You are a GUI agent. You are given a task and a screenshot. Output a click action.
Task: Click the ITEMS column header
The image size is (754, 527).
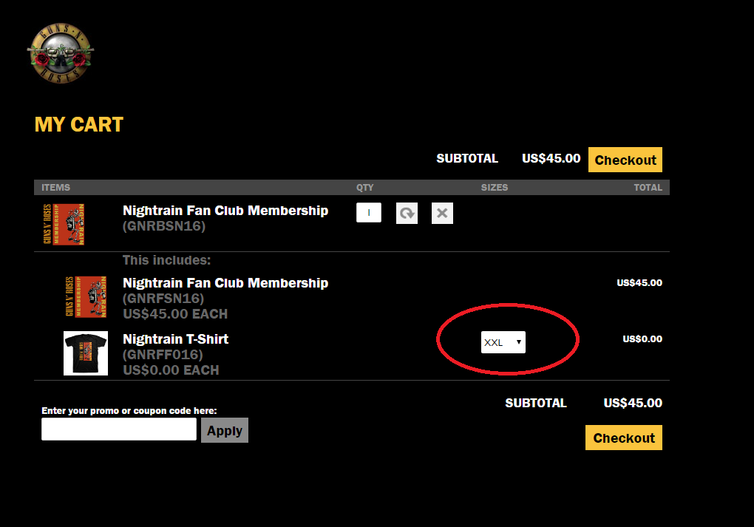[55, 188]
